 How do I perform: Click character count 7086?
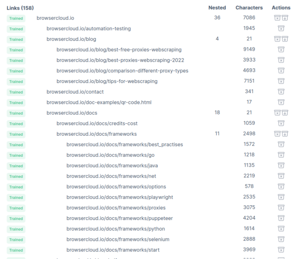coord(249,18)
